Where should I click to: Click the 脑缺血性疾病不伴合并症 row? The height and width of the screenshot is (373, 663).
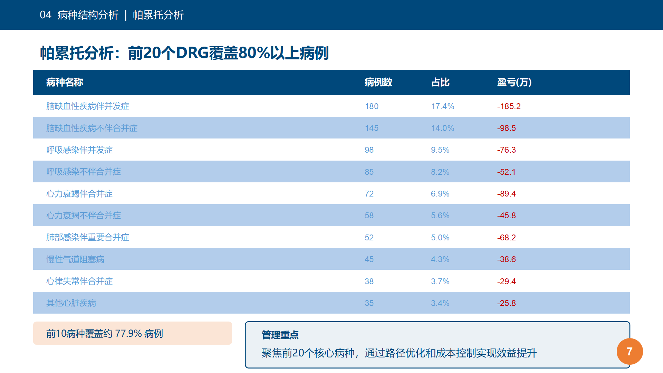tap(331, 128)
